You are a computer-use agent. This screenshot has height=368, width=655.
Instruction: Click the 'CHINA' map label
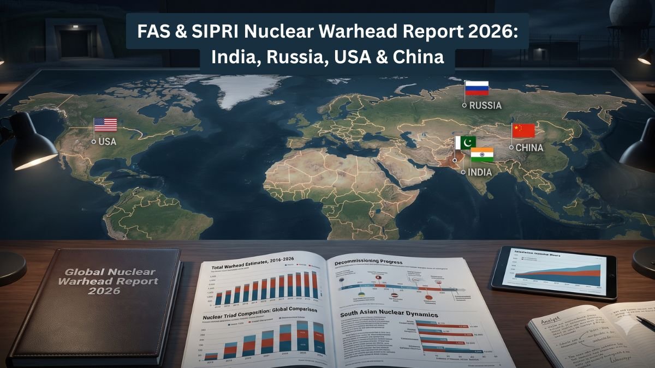point(529,147)
